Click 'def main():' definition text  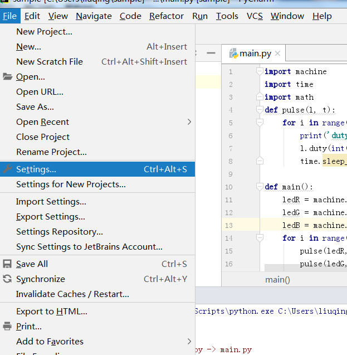(289, 187)
